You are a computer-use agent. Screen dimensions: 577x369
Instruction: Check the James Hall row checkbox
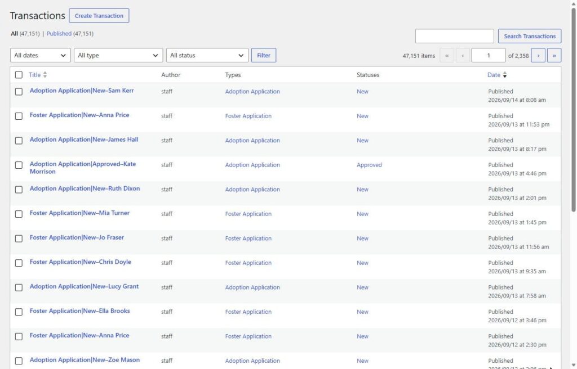pyautogui.click(x=19, y=141)
